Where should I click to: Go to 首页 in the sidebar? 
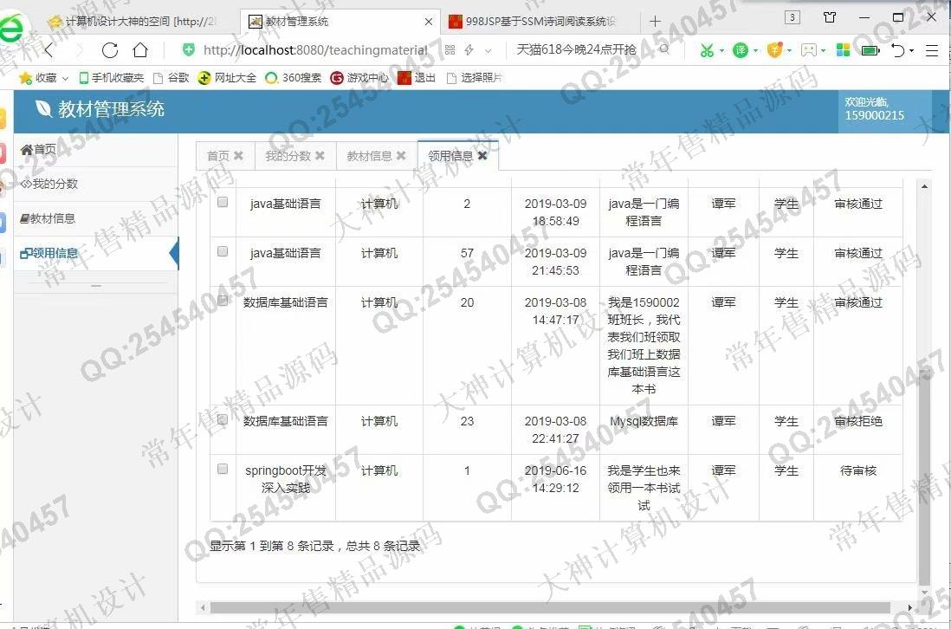pyautogui.click(x=96, y=149)
